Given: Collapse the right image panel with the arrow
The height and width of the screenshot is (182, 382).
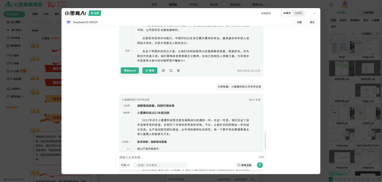Looking at the screenshot, I should point(326,17).
